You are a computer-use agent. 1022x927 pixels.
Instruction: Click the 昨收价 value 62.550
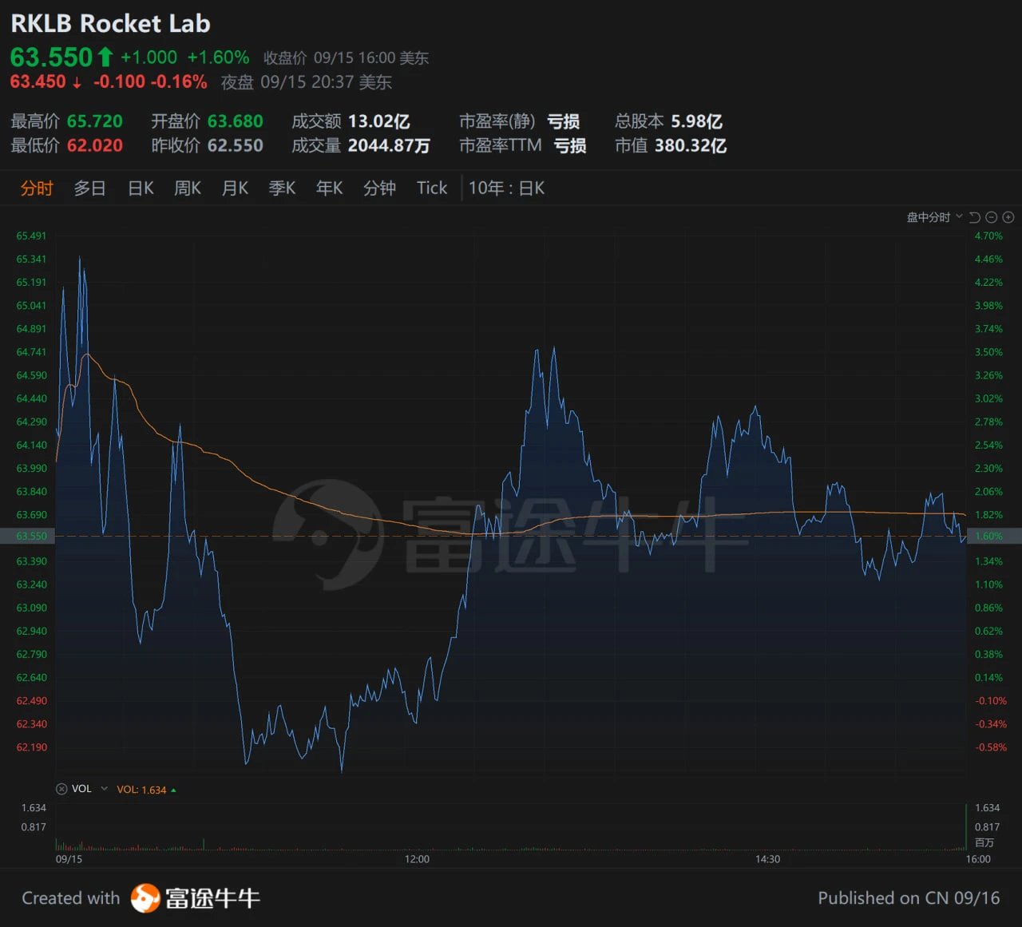click(236, 145)
